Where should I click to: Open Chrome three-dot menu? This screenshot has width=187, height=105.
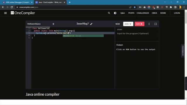[x=184, y=7]
